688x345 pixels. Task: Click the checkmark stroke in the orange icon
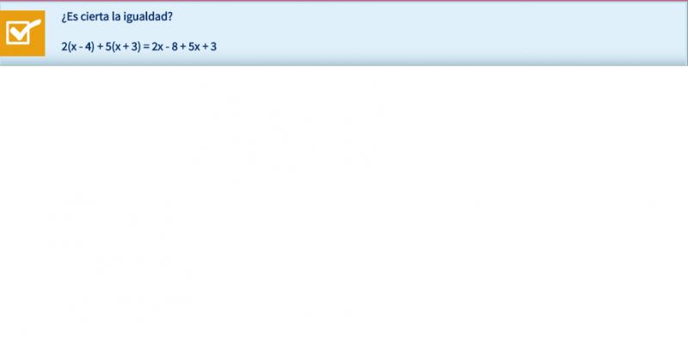(x=27, y=30)
